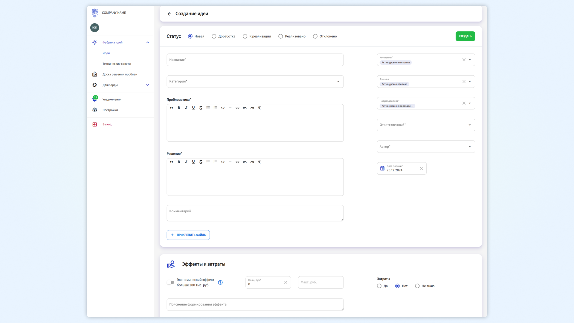Open Настройки in the sidebar
The height and width of the screenshot is (323, 574).
click(110, 110)
